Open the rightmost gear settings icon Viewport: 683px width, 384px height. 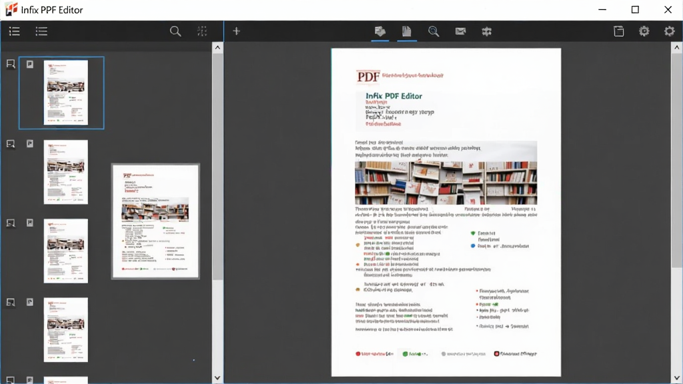669,31
